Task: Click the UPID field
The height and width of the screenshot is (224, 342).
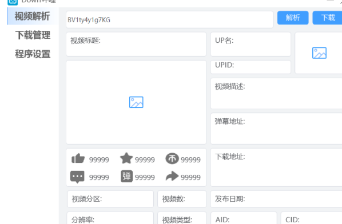Action: click(x=250, y=67)
